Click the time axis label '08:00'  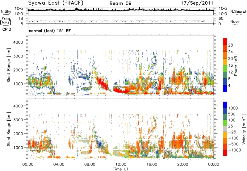90,165
